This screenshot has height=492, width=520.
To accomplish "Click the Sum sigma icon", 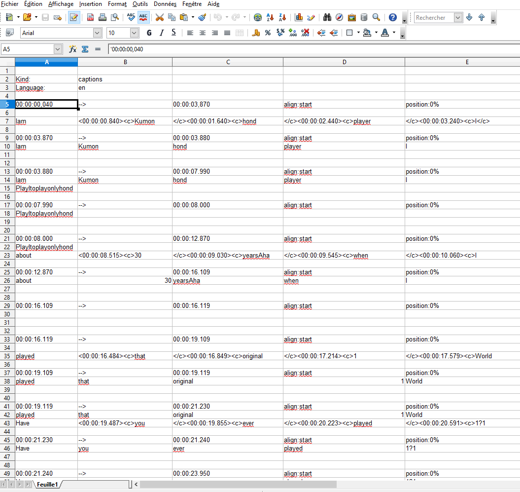I will point(85,49).
